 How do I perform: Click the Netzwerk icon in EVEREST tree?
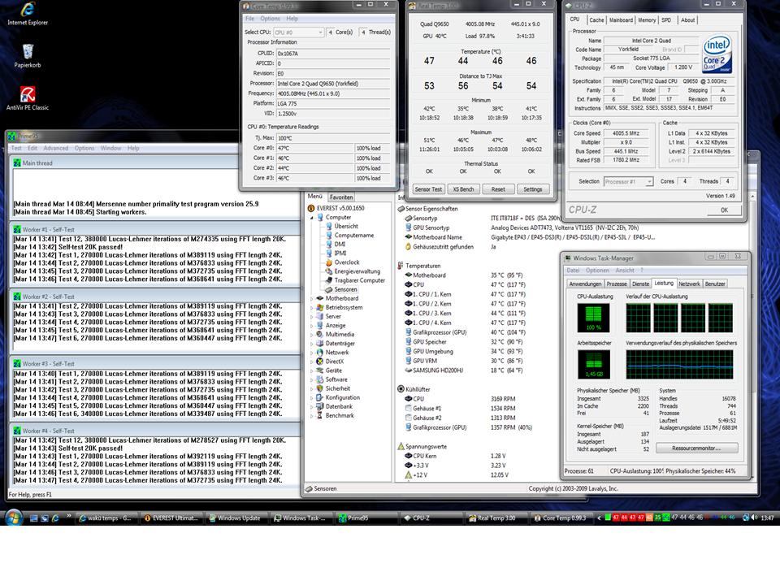click(320, 352)
